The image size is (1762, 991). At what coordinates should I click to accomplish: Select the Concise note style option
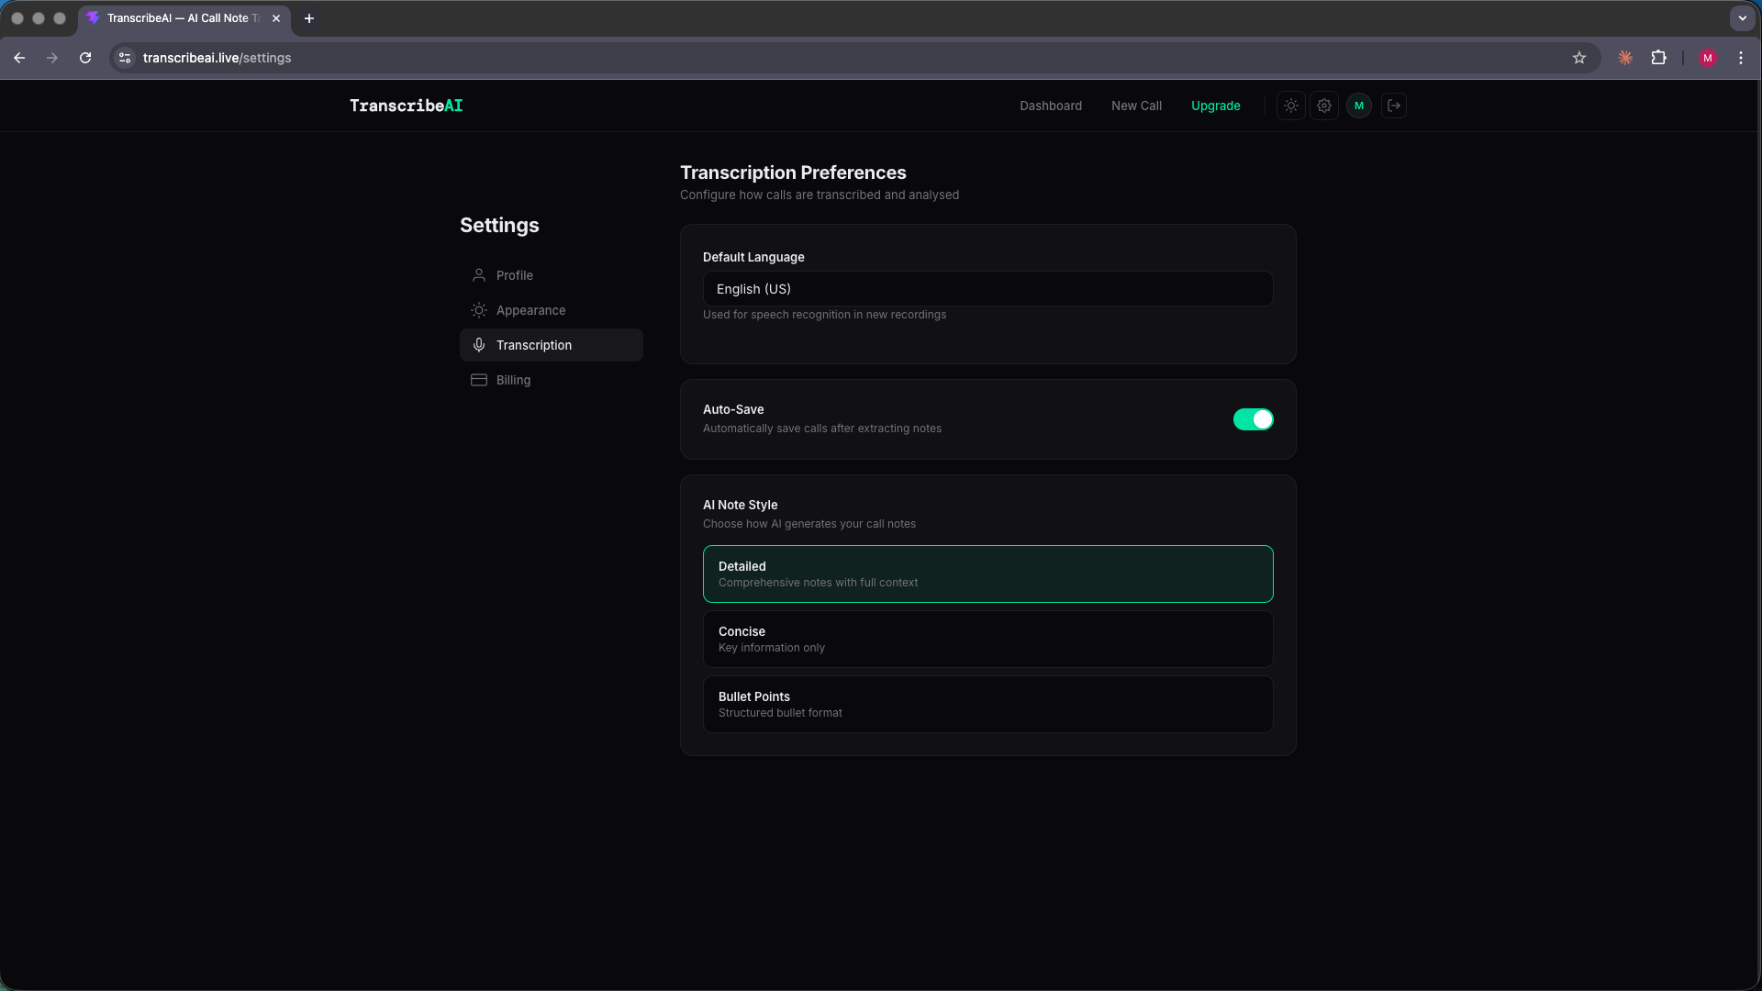click(x=987, y=639)
